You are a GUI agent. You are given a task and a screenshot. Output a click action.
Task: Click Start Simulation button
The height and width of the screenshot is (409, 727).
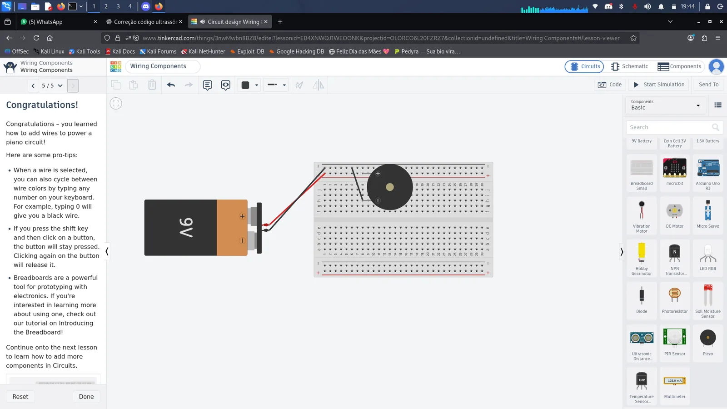(659, 85)
